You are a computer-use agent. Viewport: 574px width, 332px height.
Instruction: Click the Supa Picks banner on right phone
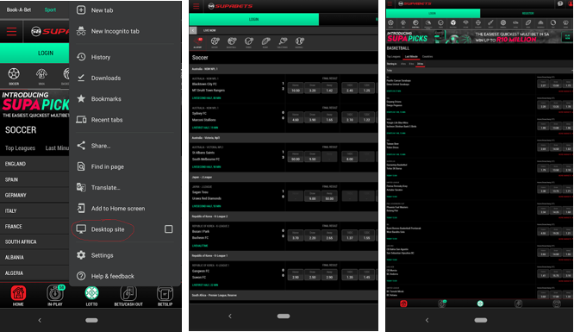tap(479, 37)
